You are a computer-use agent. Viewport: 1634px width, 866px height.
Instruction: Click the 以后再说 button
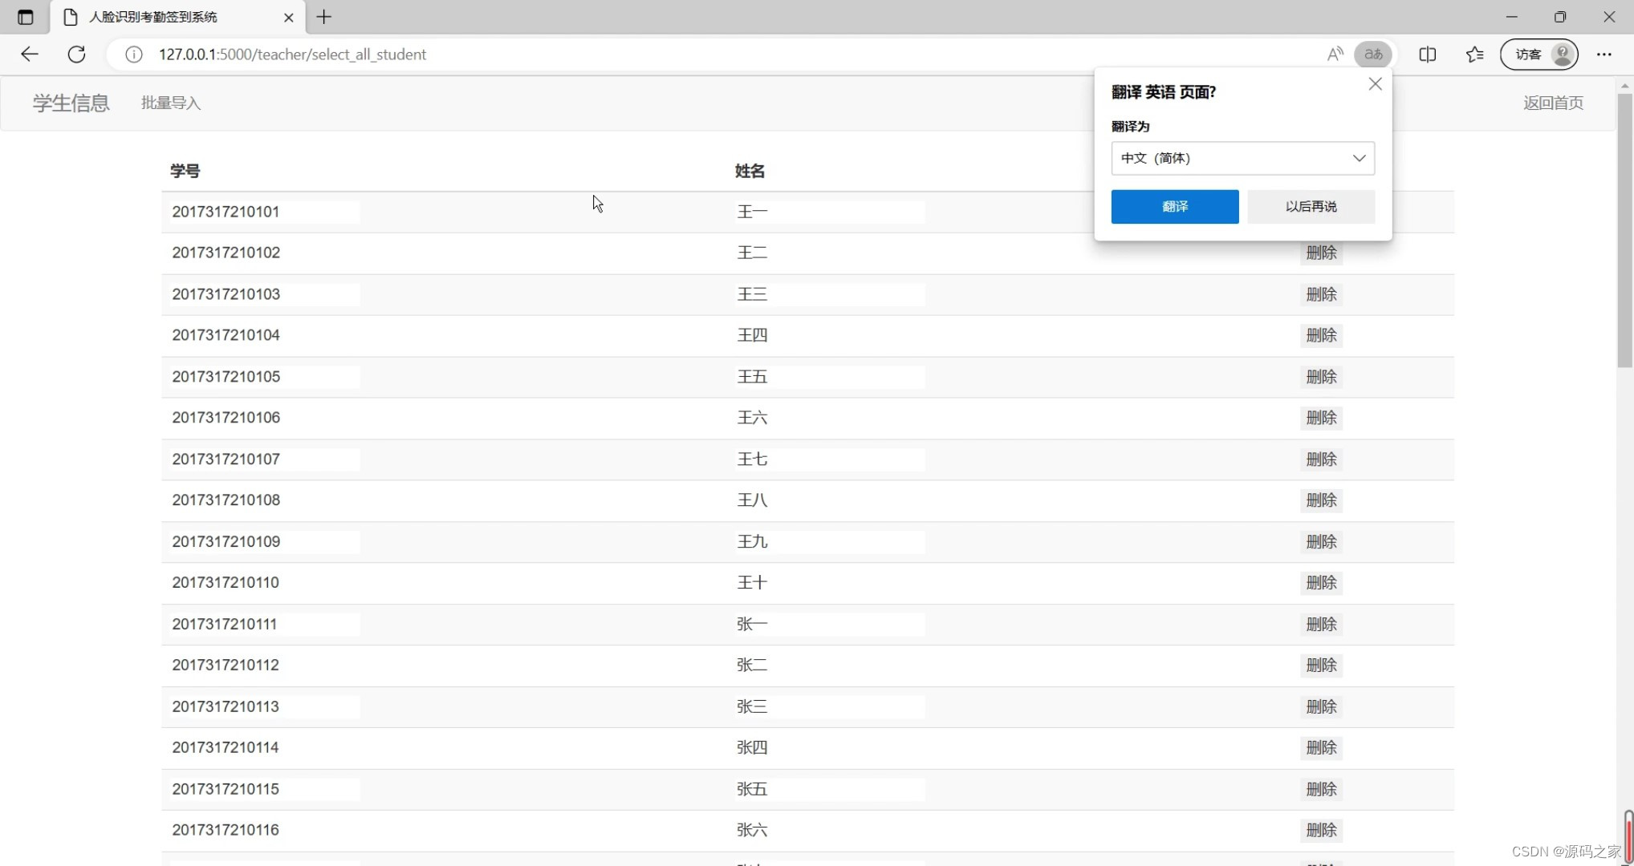pyautogui.click(x=1311, y=206)
